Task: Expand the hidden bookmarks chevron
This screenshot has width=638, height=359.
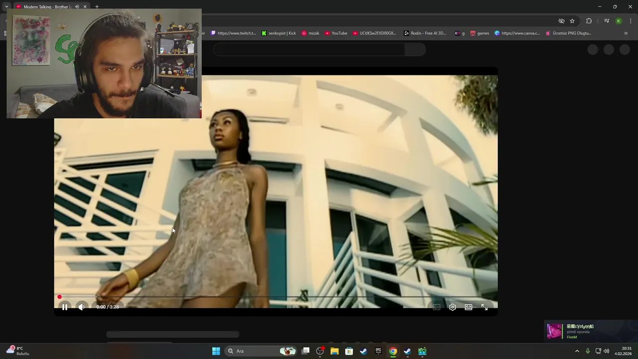Action: 626,33
